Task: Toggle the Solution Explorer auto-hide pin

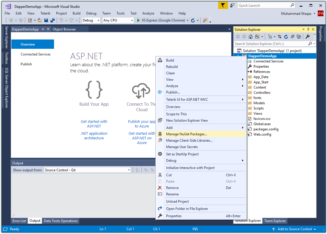Action: coord(308,29)
